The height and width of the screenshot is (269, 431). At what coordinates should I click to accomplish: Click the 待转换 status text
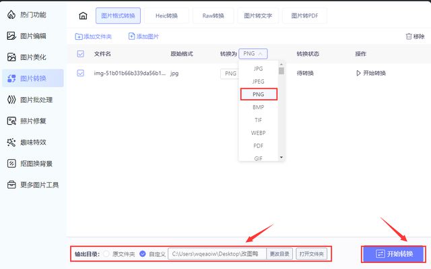click(305, 73)
